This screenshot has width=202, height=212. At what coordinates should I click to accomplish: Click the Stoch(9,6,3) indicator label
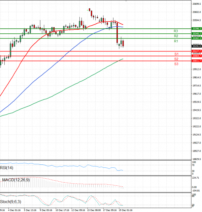tap(10, 202)
